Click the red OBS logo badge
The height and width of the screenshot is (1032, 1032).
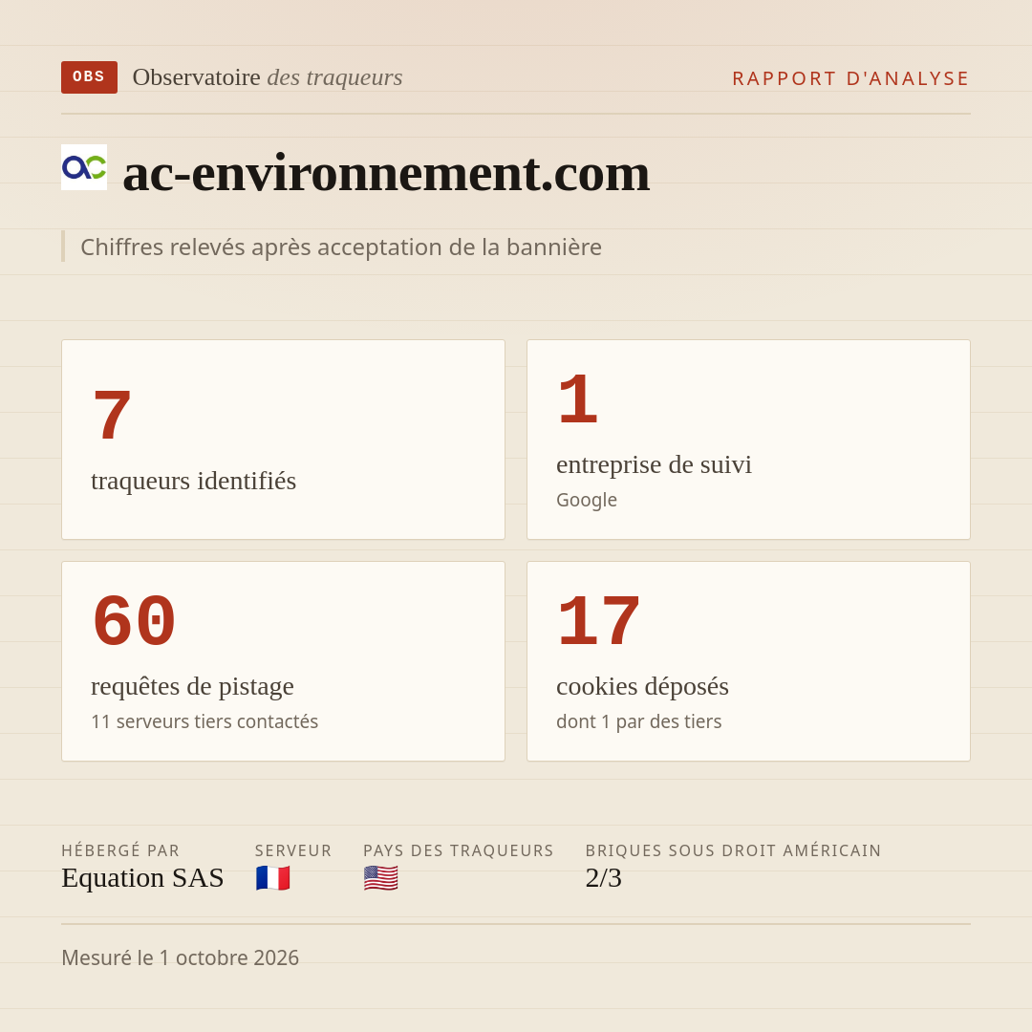coord(90,77)
